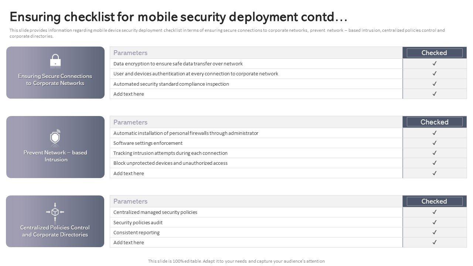The image size is (473, 266).
Task: Click checkmark for Software settings enforcement
Action: (x=435, y=143)
